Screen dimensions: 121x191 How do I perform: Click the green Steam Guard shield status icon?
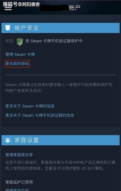coord(20,42)
